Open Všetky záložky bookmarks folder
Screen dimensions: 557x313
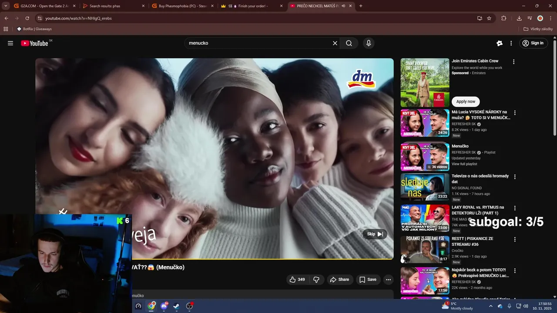[538, 29]
